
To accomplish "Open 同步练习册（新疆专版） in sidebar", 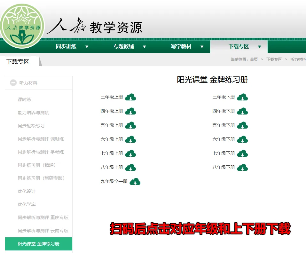I will pyautogui.click(x=41, y=178).
